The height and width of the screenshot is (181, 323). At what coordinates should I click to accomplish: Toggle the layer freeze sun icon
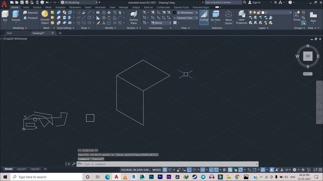coord(254,13)
